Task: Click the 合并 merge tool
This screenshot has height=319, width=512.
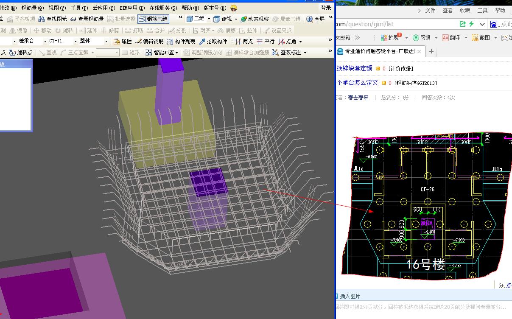Action: click(x=156, y=30)
